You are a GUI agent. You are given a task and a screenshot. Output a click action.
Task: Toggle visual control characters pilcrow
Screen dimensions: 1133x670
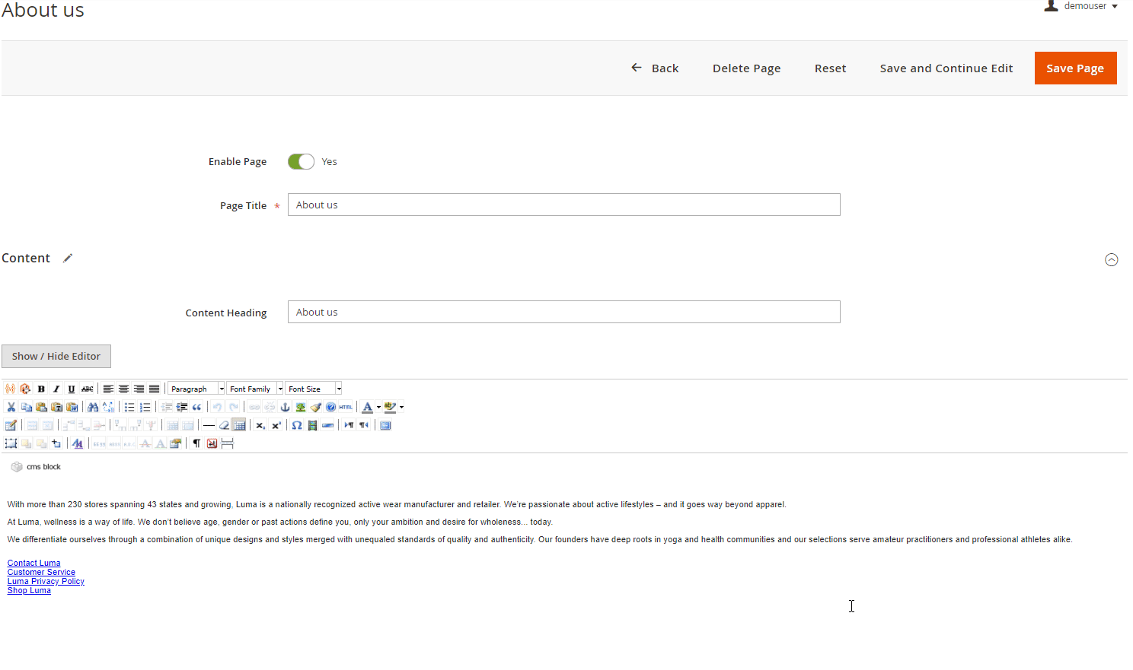click(x=196, y=443)
